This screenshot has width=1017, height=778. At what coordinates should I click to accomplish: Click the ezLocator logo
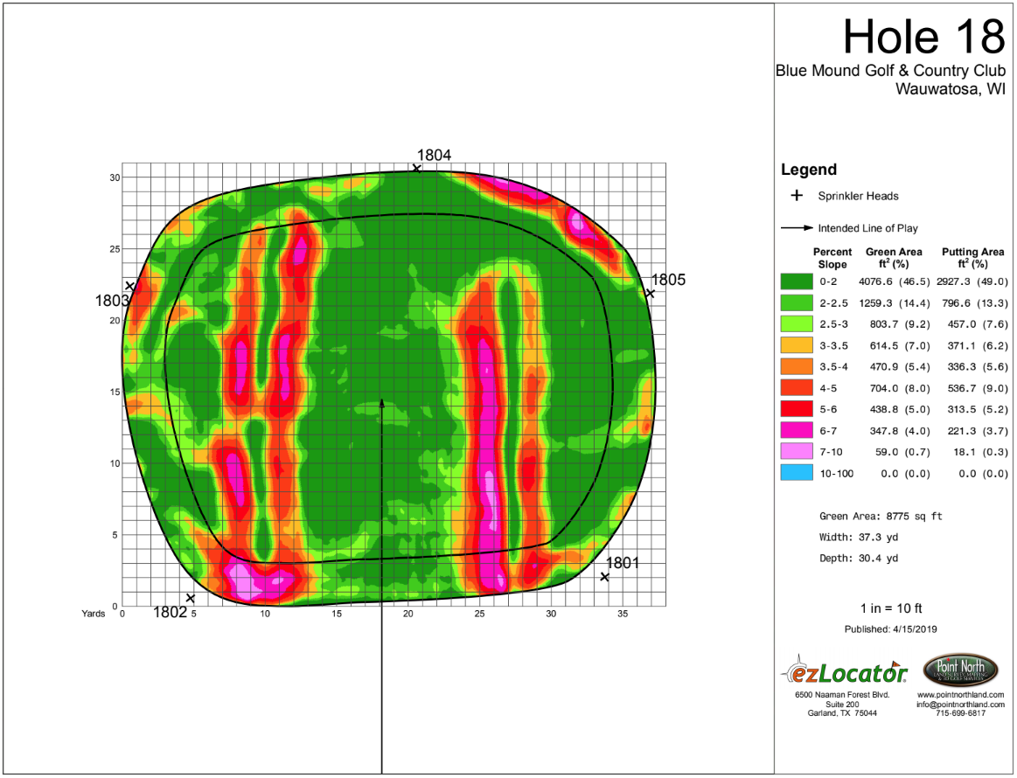coord(844,671)
